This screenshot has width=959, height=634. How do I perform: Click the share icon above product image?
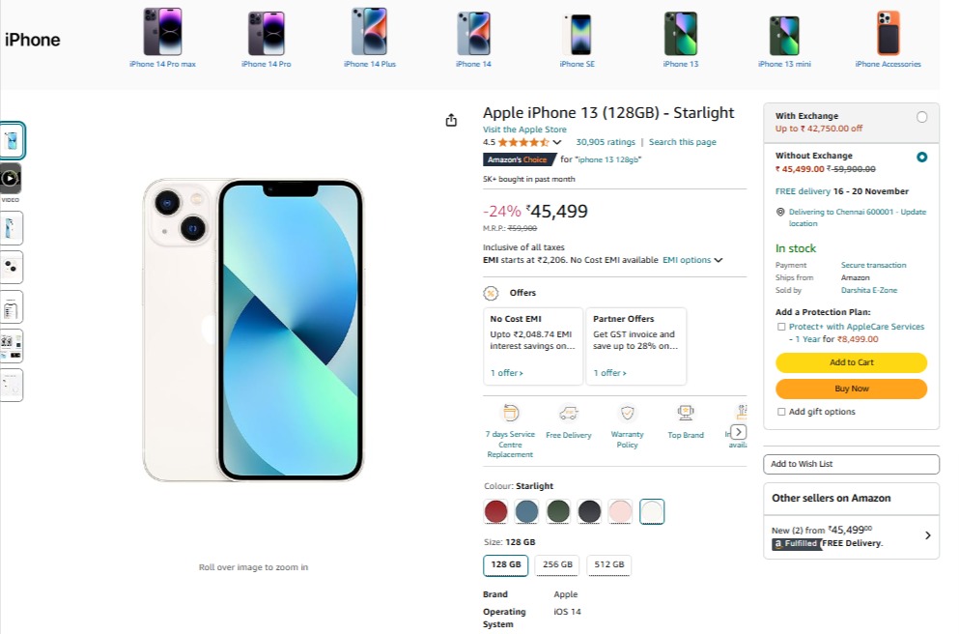[451, 120]
